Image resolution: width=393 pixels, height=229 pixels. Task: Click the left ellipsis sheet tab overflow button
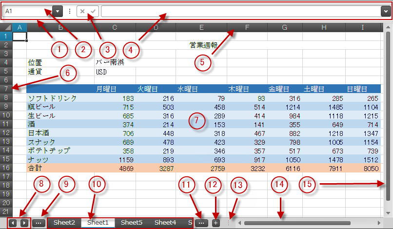pyautogui.click(x=39, y=223)
